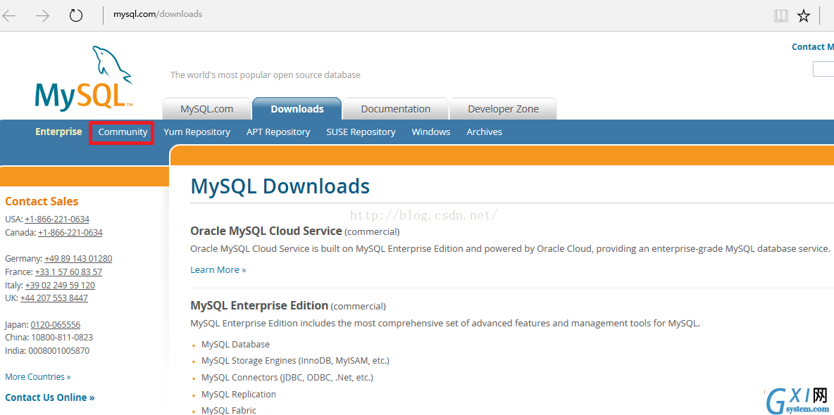Click the MySQL Connectors list item
This screenshot has height=415, width=834.
(287, 378)
